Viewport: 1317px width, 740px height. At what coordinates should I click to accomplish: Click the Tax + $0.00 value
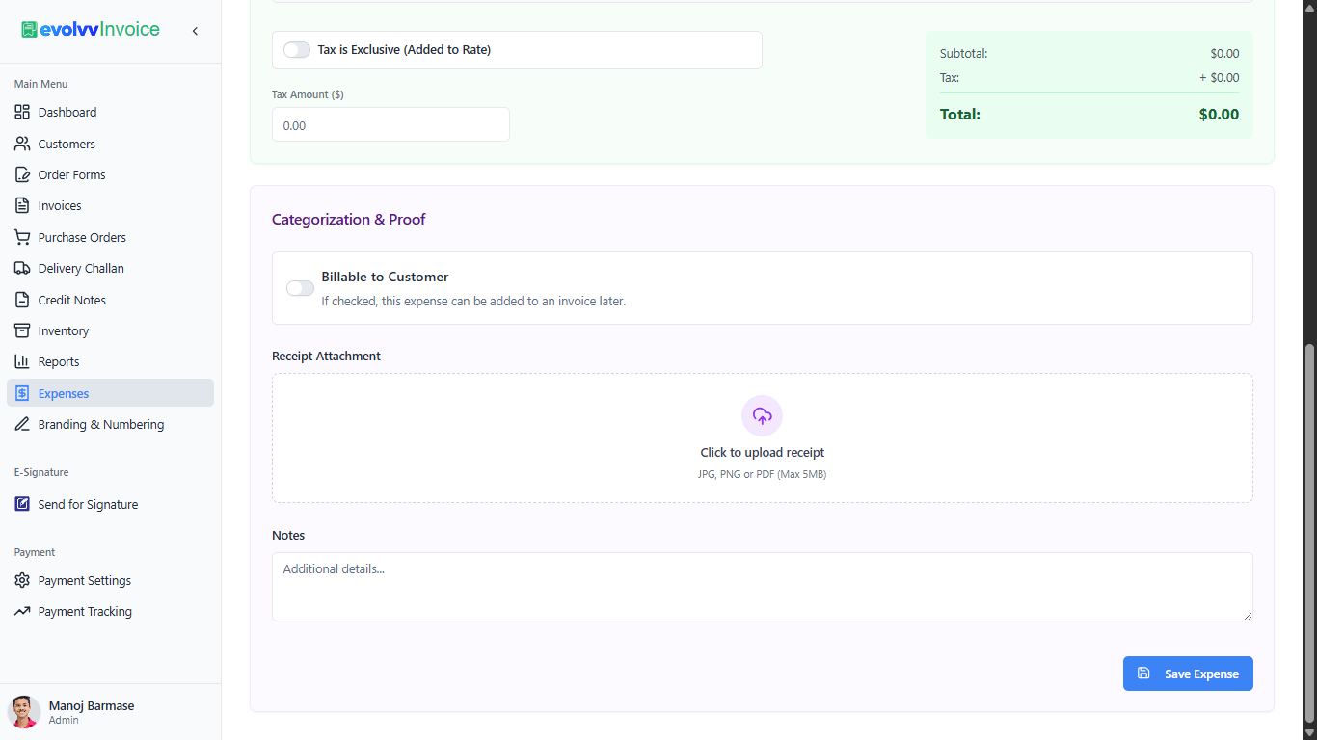click(1219, 78)
